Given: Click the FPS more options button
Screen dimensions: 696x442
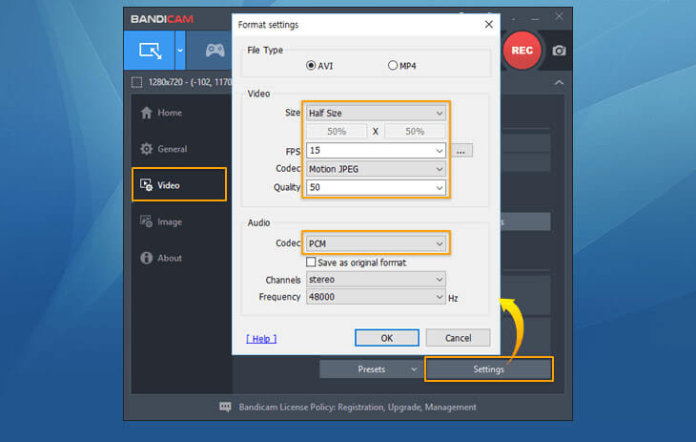Looking at the screenshot, I should [461, 151].
